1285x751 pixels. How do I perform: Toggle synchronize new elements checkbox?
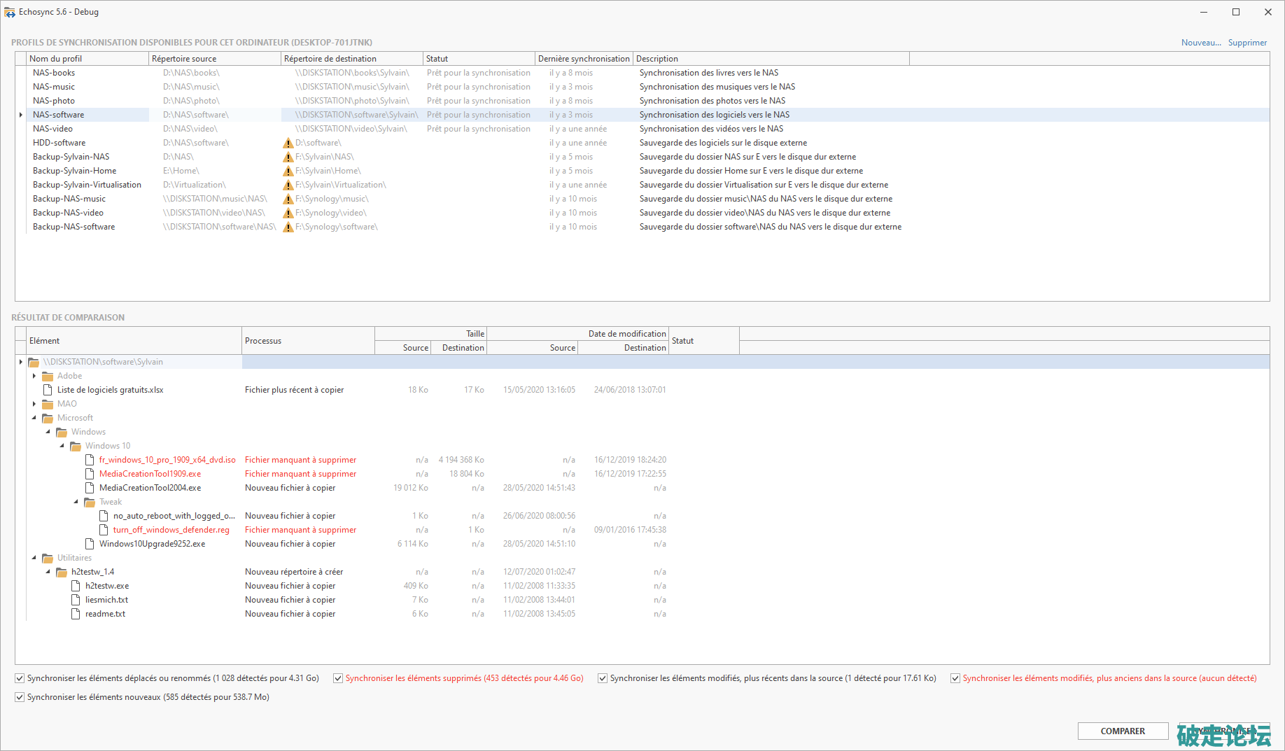point(20,697)
